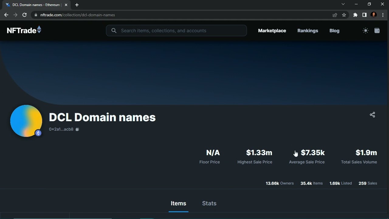The image size is (389, 219).
Task: Bookmark this page star icon
Action: click(x=344, y=15)
